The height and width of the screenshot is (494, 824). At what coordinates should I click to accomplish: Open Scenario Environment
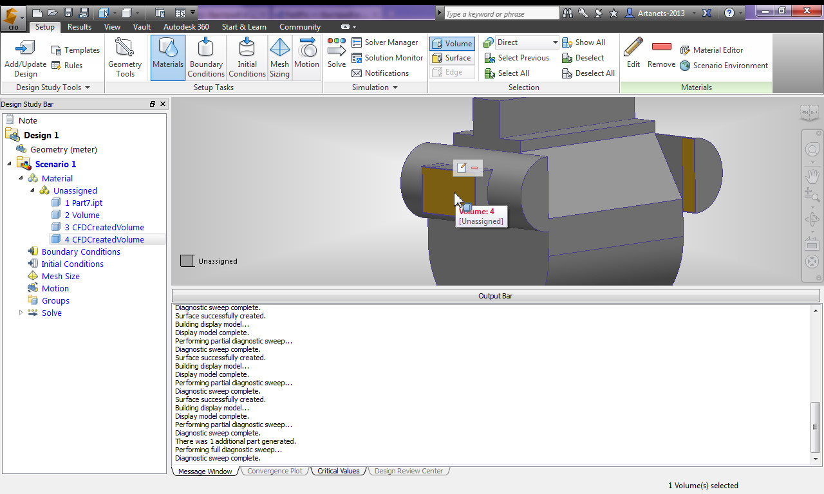[724, 66]
